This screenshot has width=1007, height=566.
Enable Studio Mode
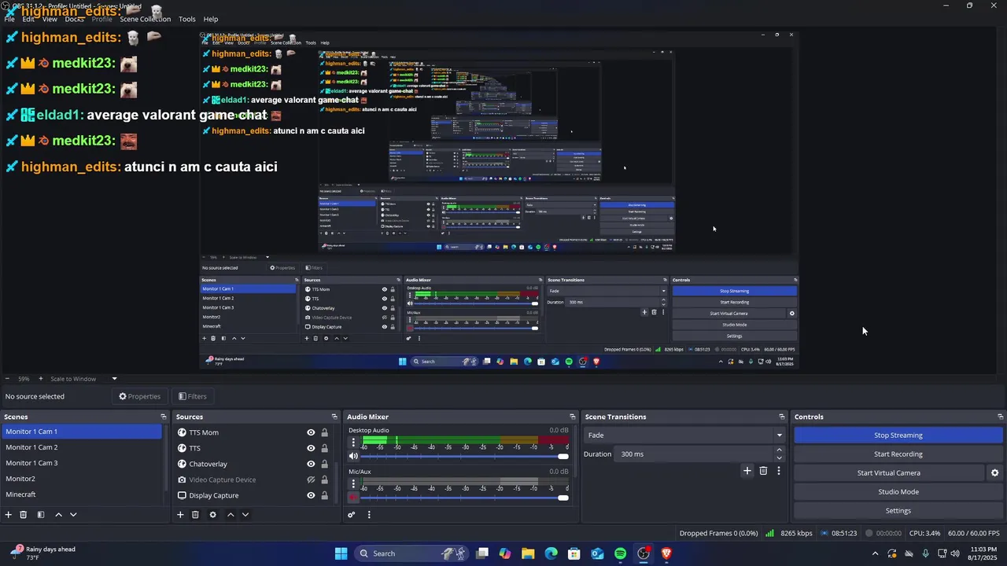coord(898,492)
